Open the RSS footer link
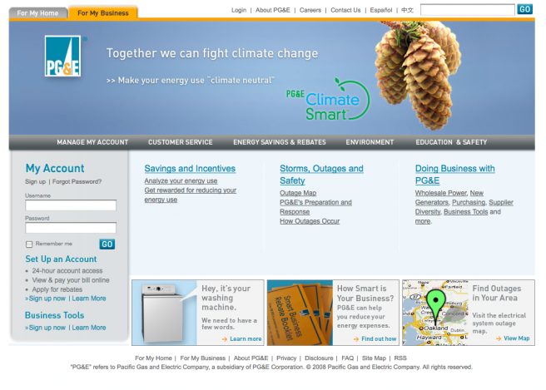Screen dimensions: 546x390 click(400, 358)
